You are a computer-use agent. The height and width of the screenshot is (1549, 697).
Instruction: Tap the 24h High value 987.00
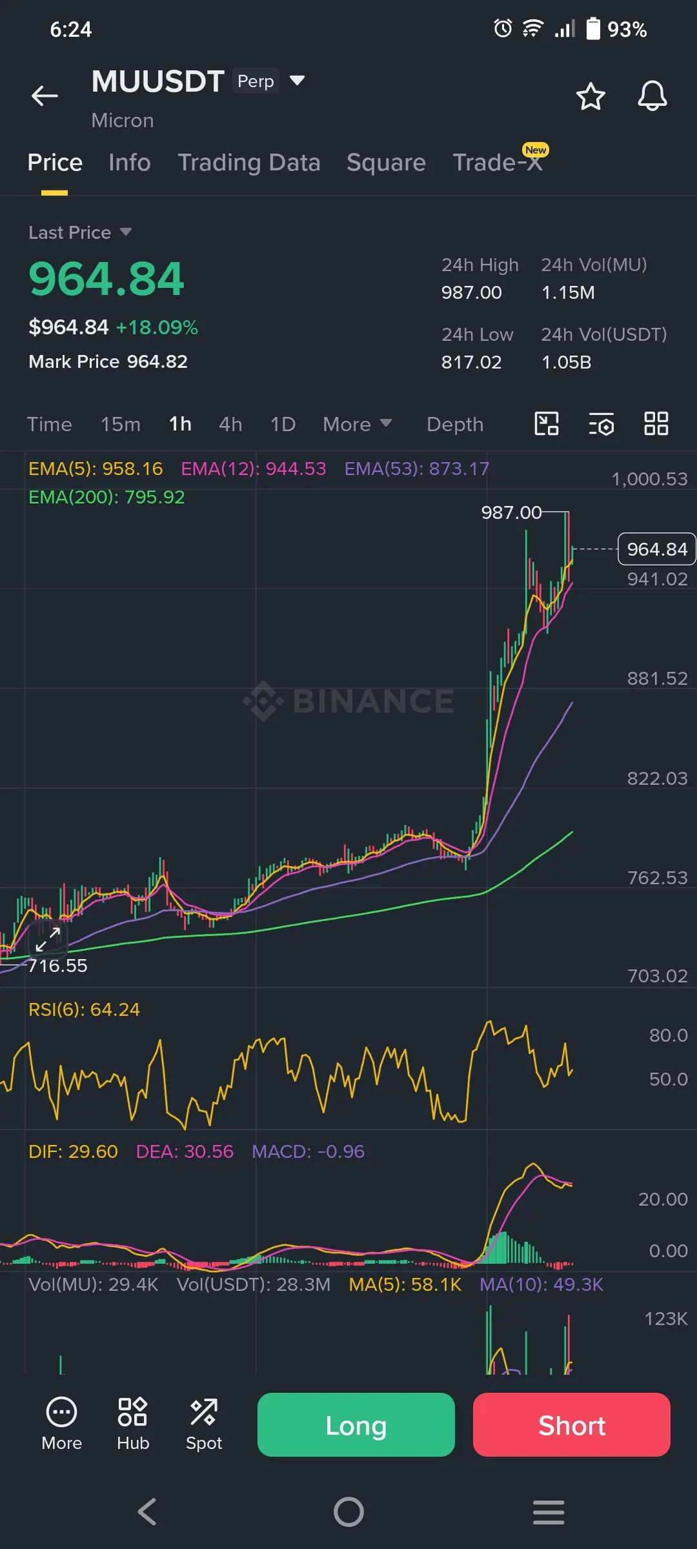tap(471, 292)
